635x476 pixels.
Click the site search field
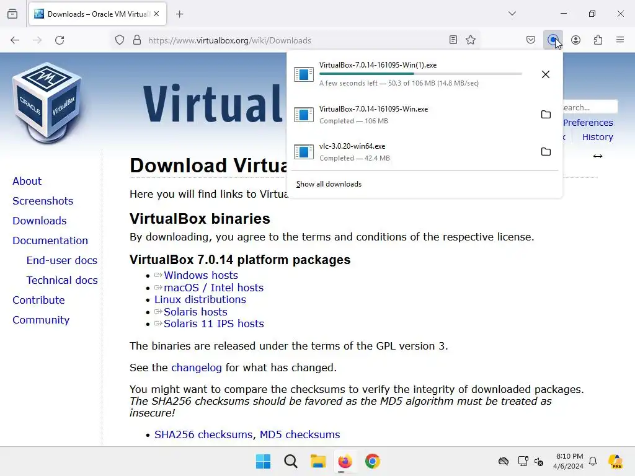(590, 107)
